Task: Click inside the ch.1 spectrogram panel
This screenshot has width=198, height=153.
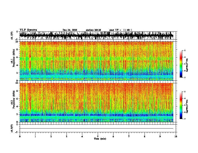Action: pyautogui.click(x=96, y=61)
